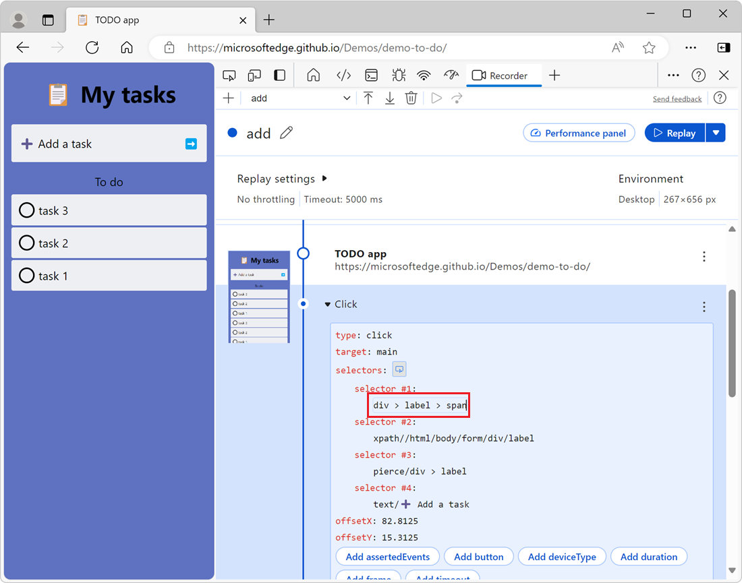Screen dimensions: 742x583
Task: Mark task 3 as complete
Action: click(27, 211)
